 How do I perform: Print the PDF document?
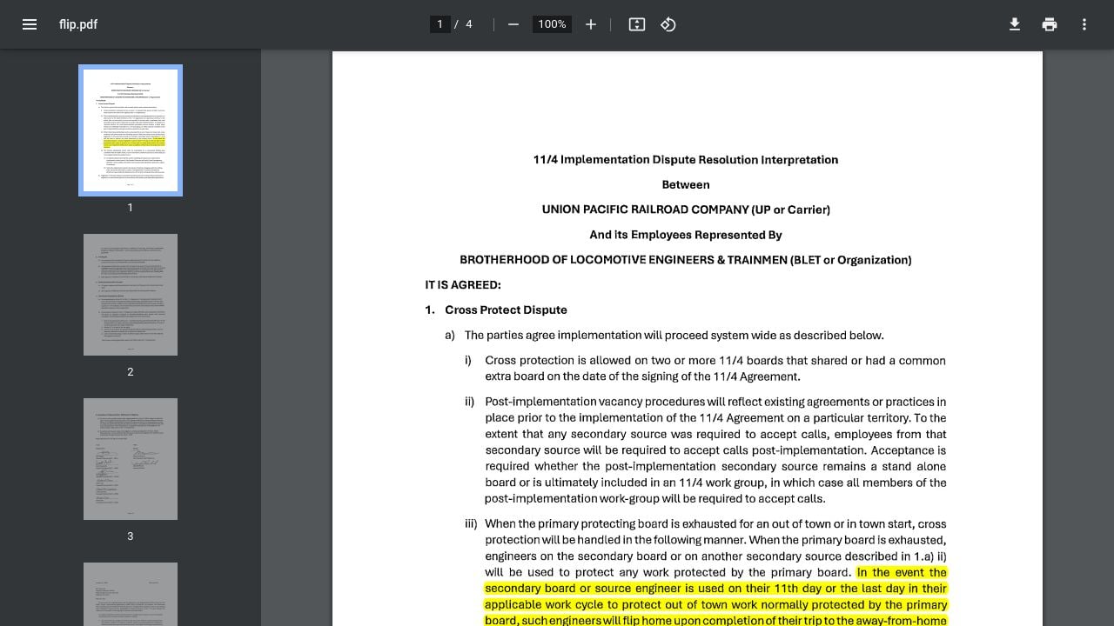tap(1050, 24)
